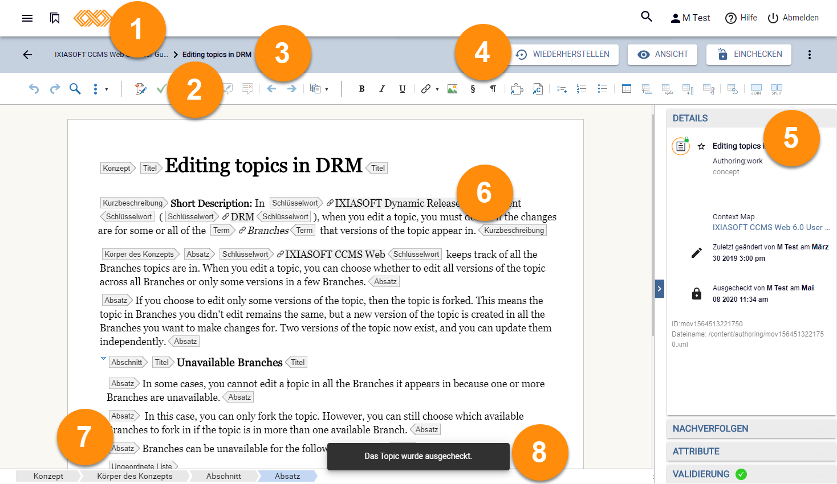837x484 pixels.
Task: Collapse side panel with blue arrow handle
Action: [x=659, y=289]
